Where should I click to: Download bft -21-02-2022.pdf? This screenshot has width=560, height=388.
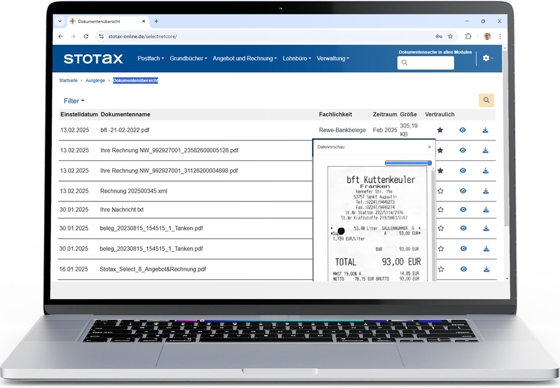click(x=485, y=130)
